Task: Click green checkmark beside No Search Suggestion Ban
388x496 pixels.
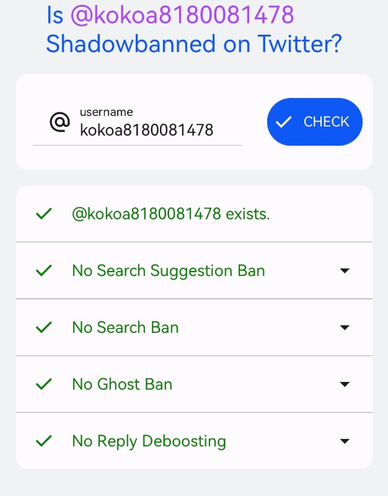Action: pyautogui.click(x=44, y=270)
